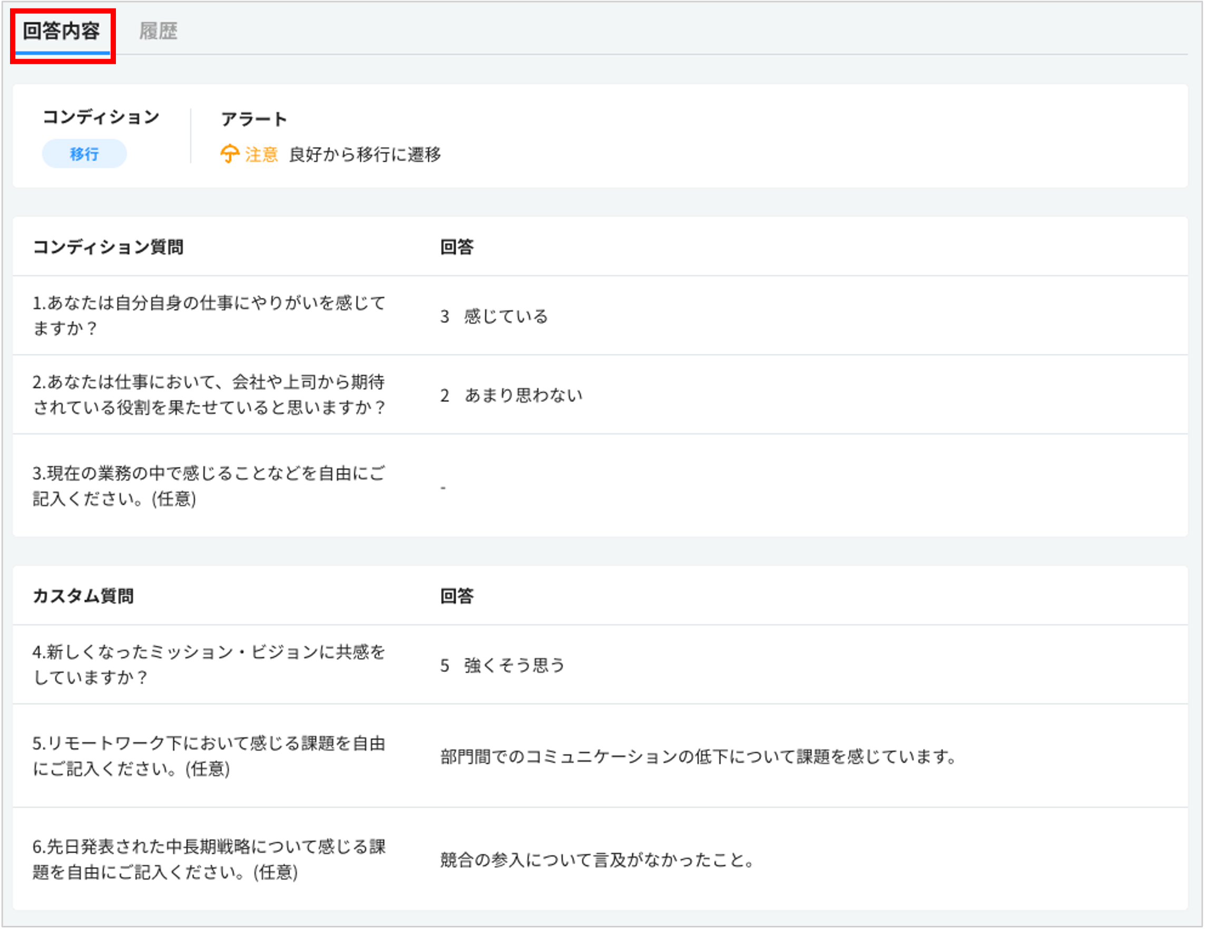Select the 良好から移行に遷移 alert text
The height and width of the screenshot is (929, 1205).
point(365,154)
